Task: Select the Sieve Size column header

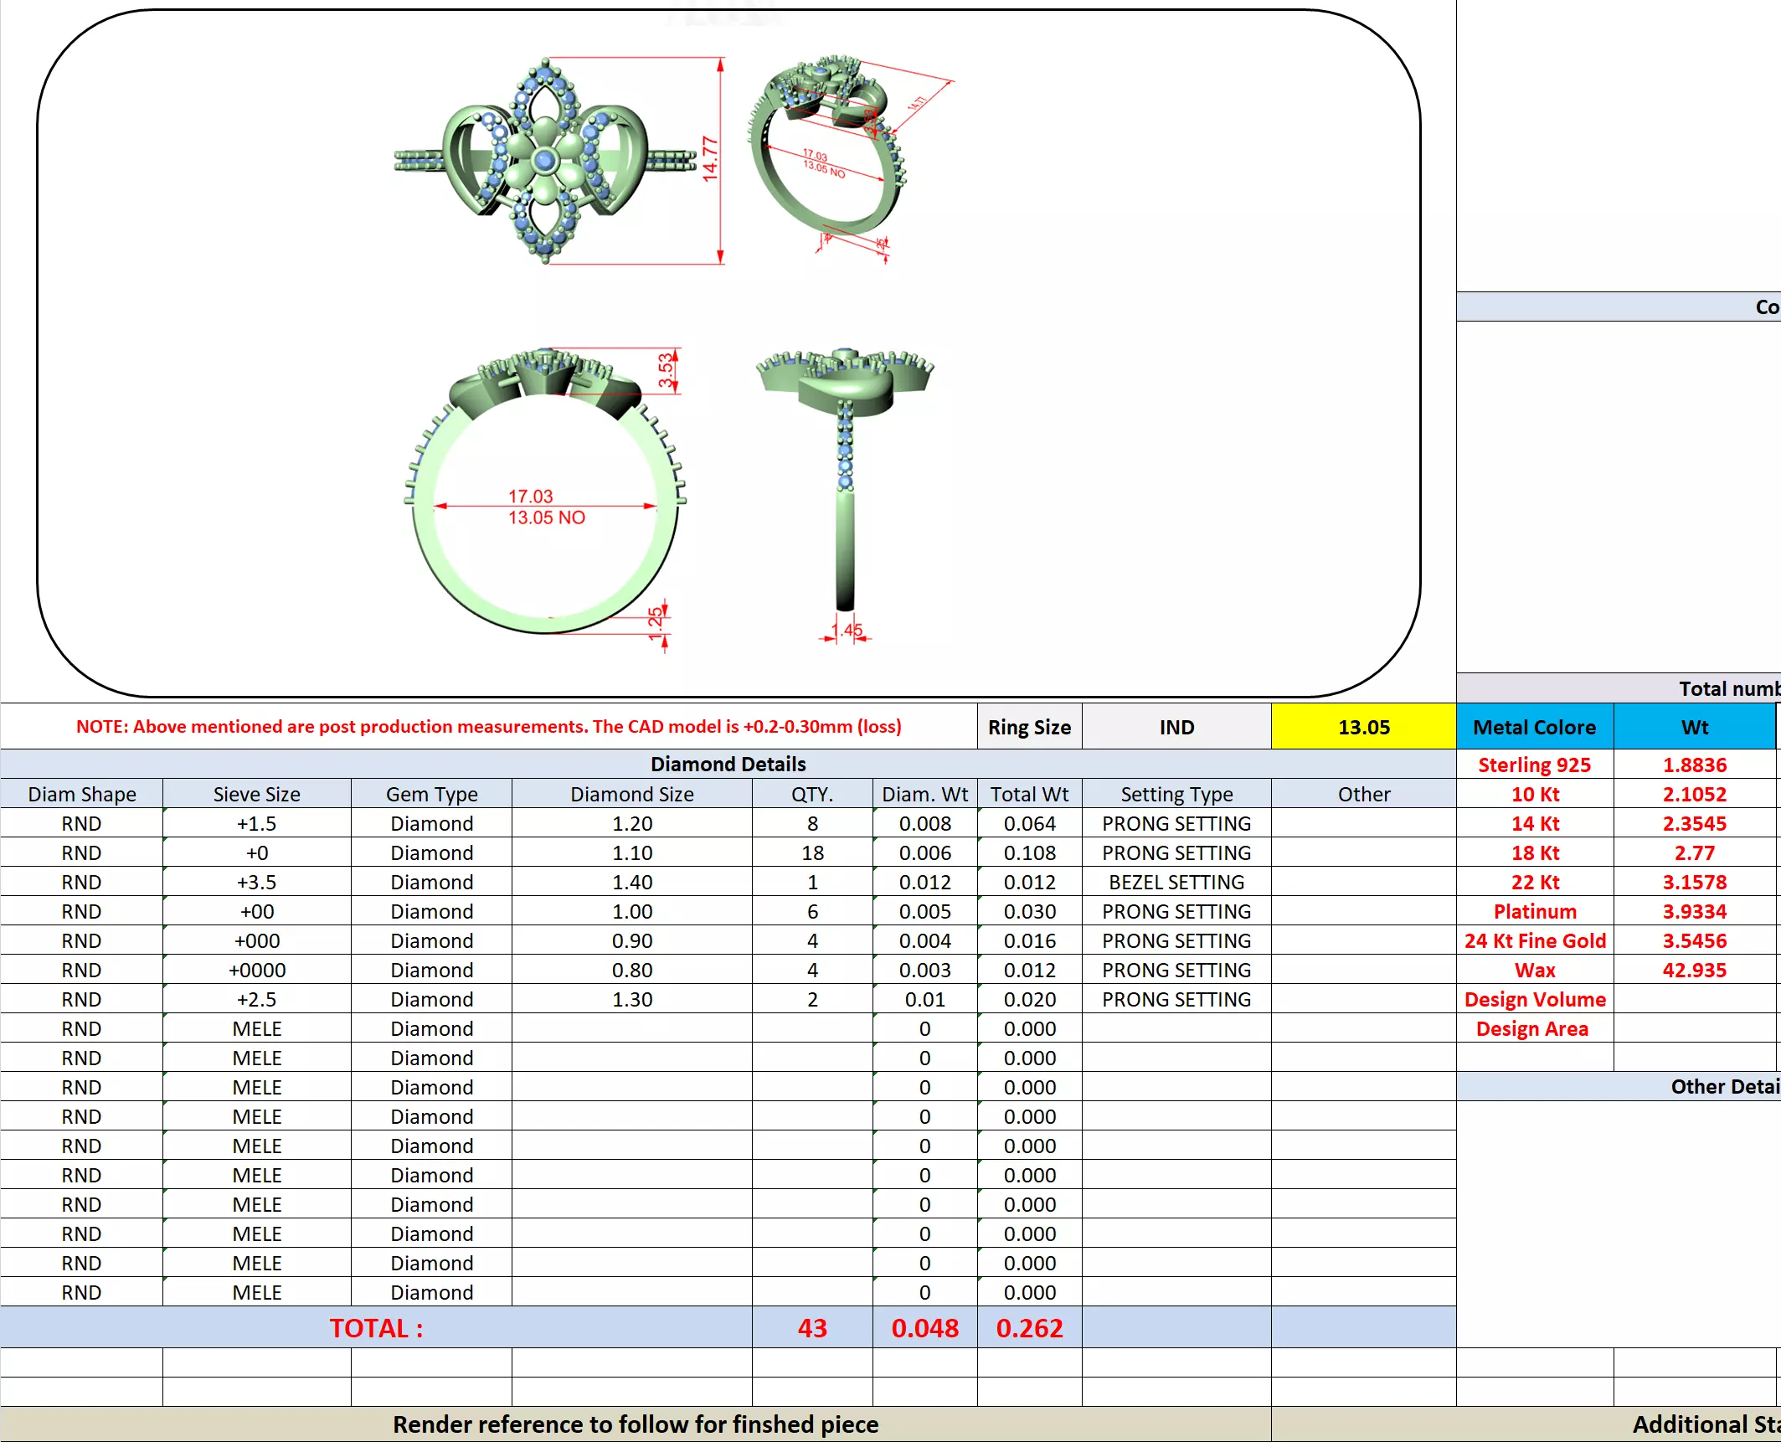Action: coord(256,794)
